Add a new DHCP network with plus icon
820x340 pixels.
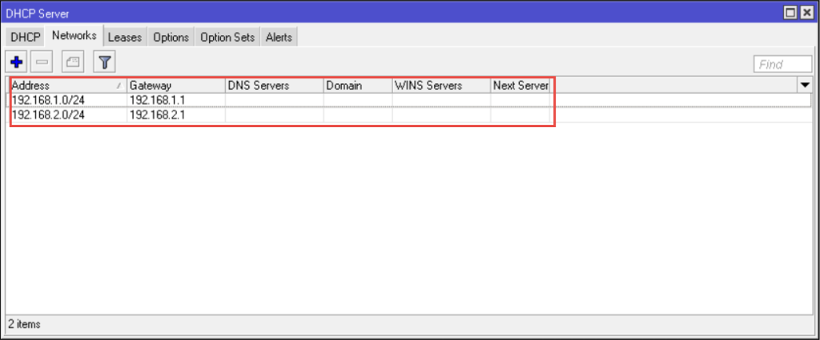coord(16,62)
